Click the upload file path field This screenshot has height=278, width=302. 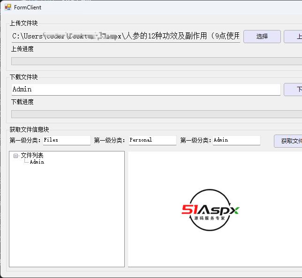pyautogui.click(x=126, y=37)
